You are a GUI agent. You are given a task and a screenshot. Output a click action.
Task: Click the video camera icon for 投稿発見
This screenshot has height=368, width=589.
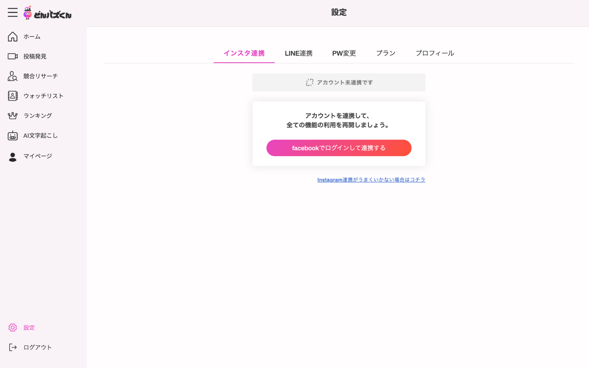pos(13,56)
